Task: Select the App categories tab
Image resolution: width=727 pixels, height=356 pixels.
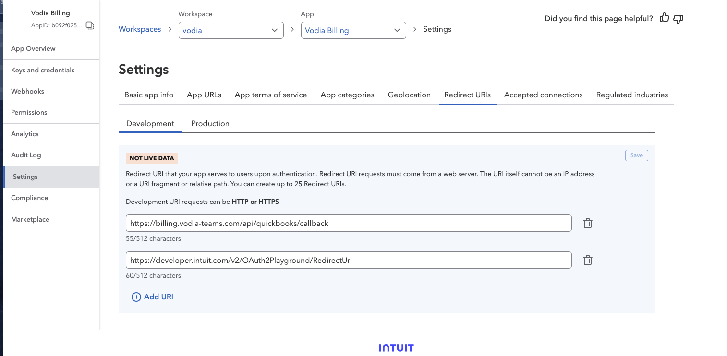Action: [x=348, y=95]
